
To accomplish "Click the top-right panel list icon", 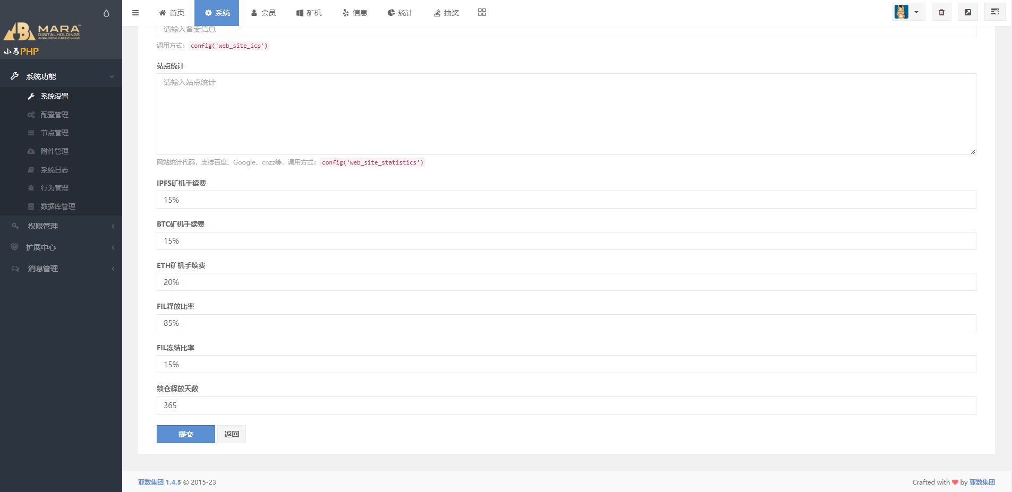I will [x=994, y=12].
